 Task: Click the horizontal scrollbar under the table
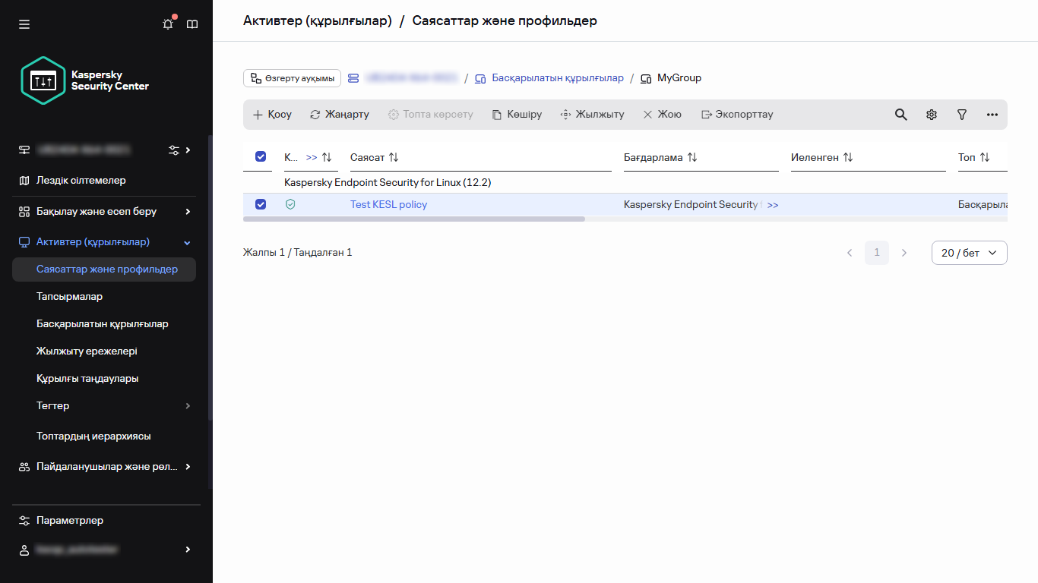coord(414,219)
